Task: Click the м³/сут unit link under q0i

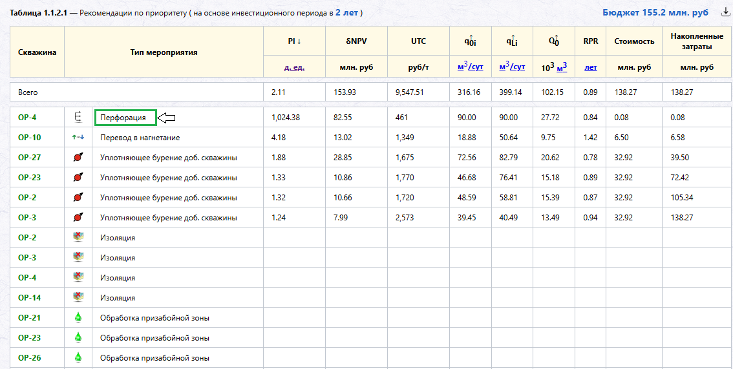Action: tap(471, 67)
